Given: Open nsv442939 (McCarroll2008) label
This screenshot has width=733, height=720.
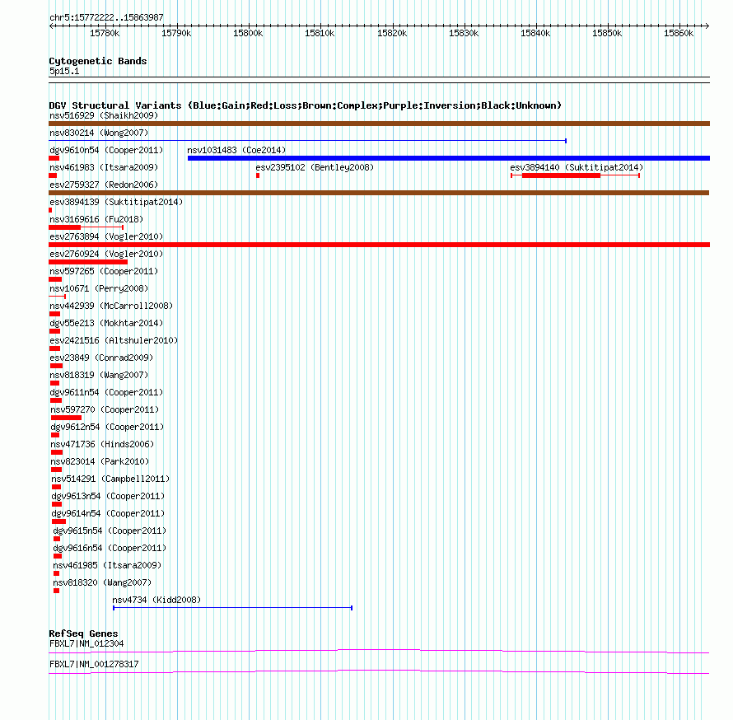Looking at the screenshot, I should click(111, 306).
